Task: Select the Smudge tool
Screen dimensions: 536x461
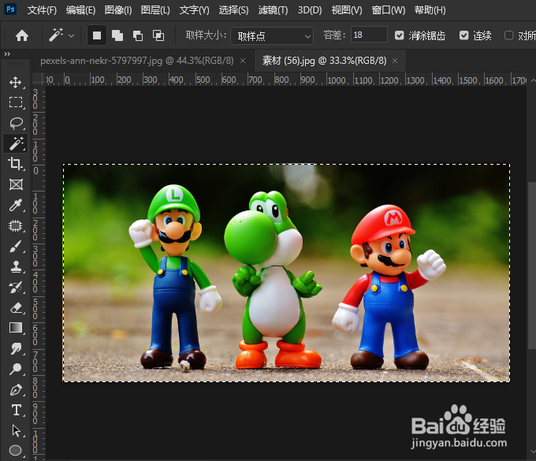Action: click(16, 348)
